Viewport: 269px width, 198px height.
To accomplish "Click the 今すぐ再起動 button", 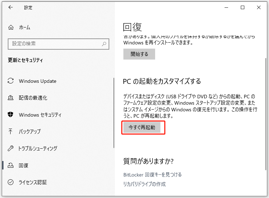I will [x=142, y=128].
